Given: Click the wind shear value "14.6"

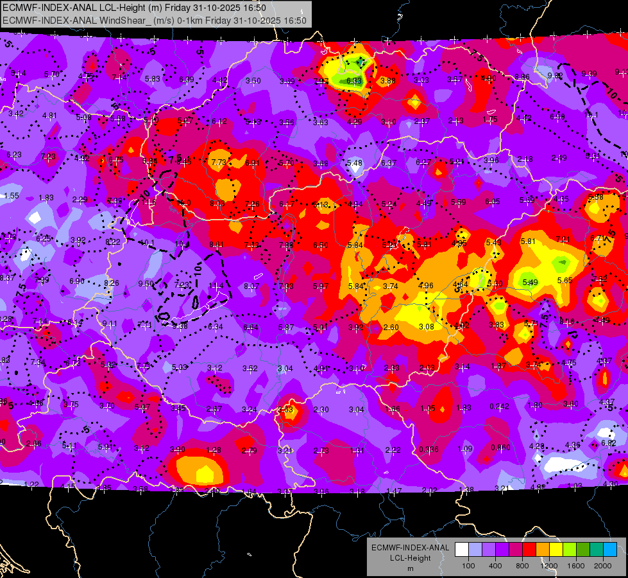Looking at the screenshot, I should point(149,203).
